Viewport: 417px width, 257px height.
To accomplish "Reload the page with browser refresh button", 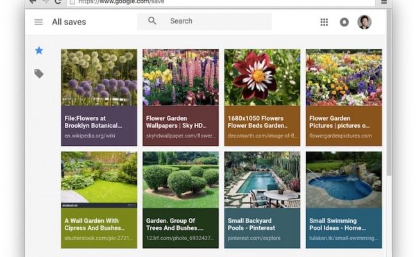I will [58, 2].
